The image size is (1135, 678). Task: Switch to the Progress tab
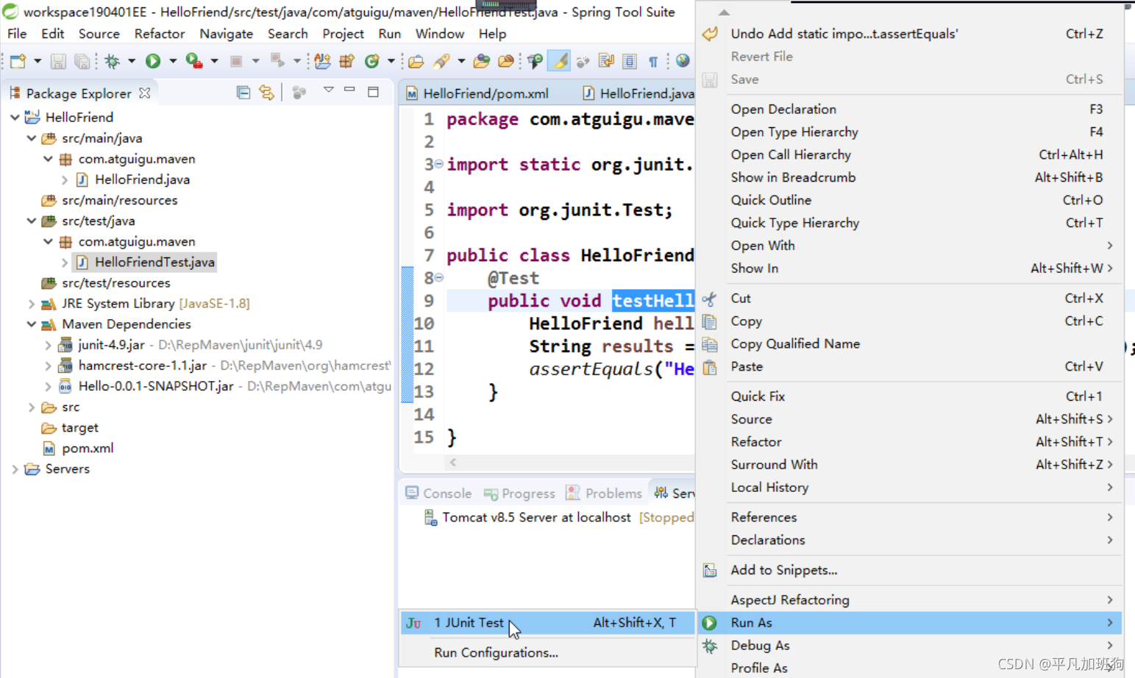tap(519, 493)
